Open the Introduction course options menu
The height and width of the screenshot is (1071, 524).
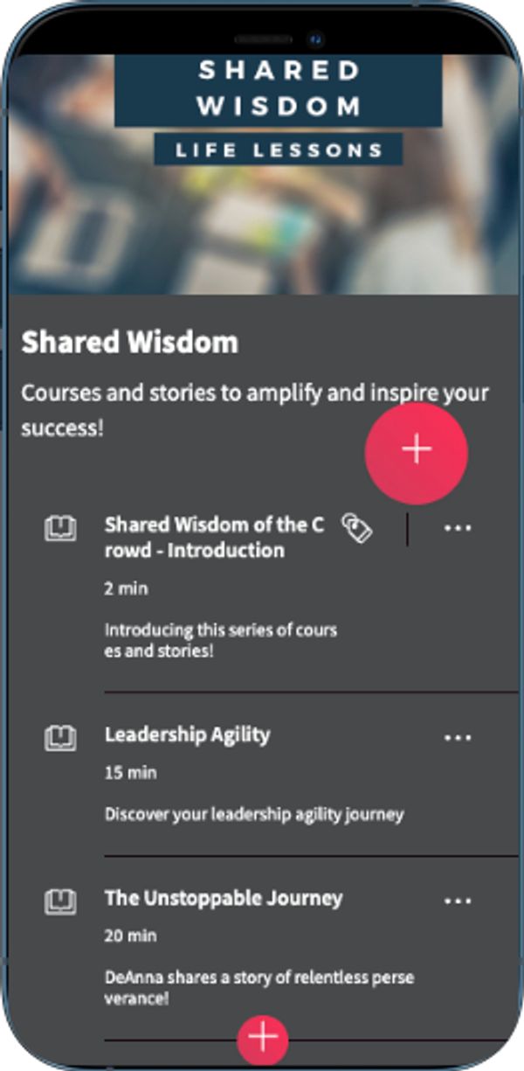pyautogui.click(x=458, y=529)
